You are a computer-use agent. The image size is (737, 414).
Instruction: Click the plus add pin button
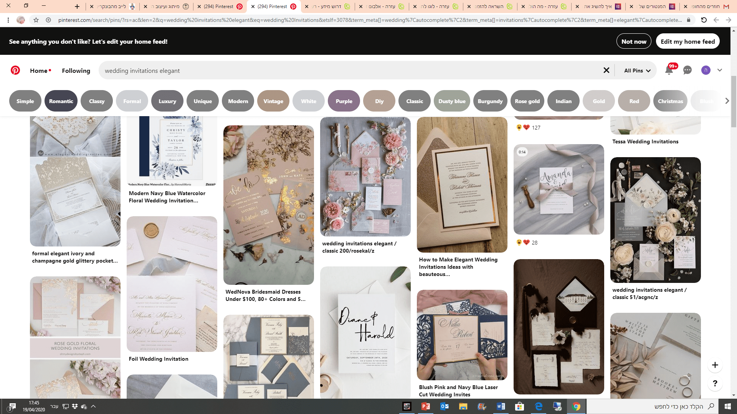coord(715,365)
